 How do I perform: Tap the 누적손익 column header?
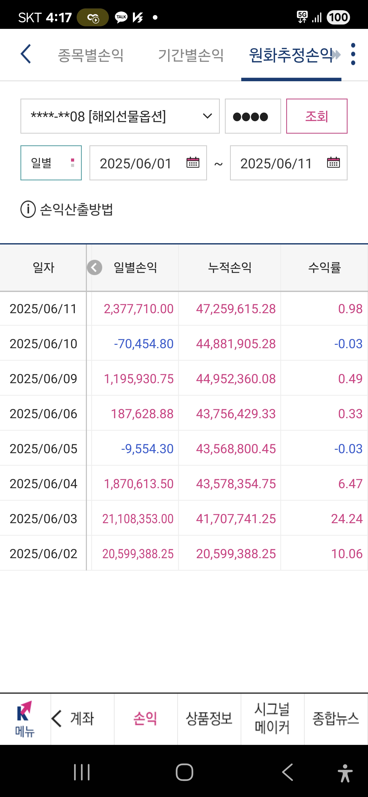coord(230,268)
